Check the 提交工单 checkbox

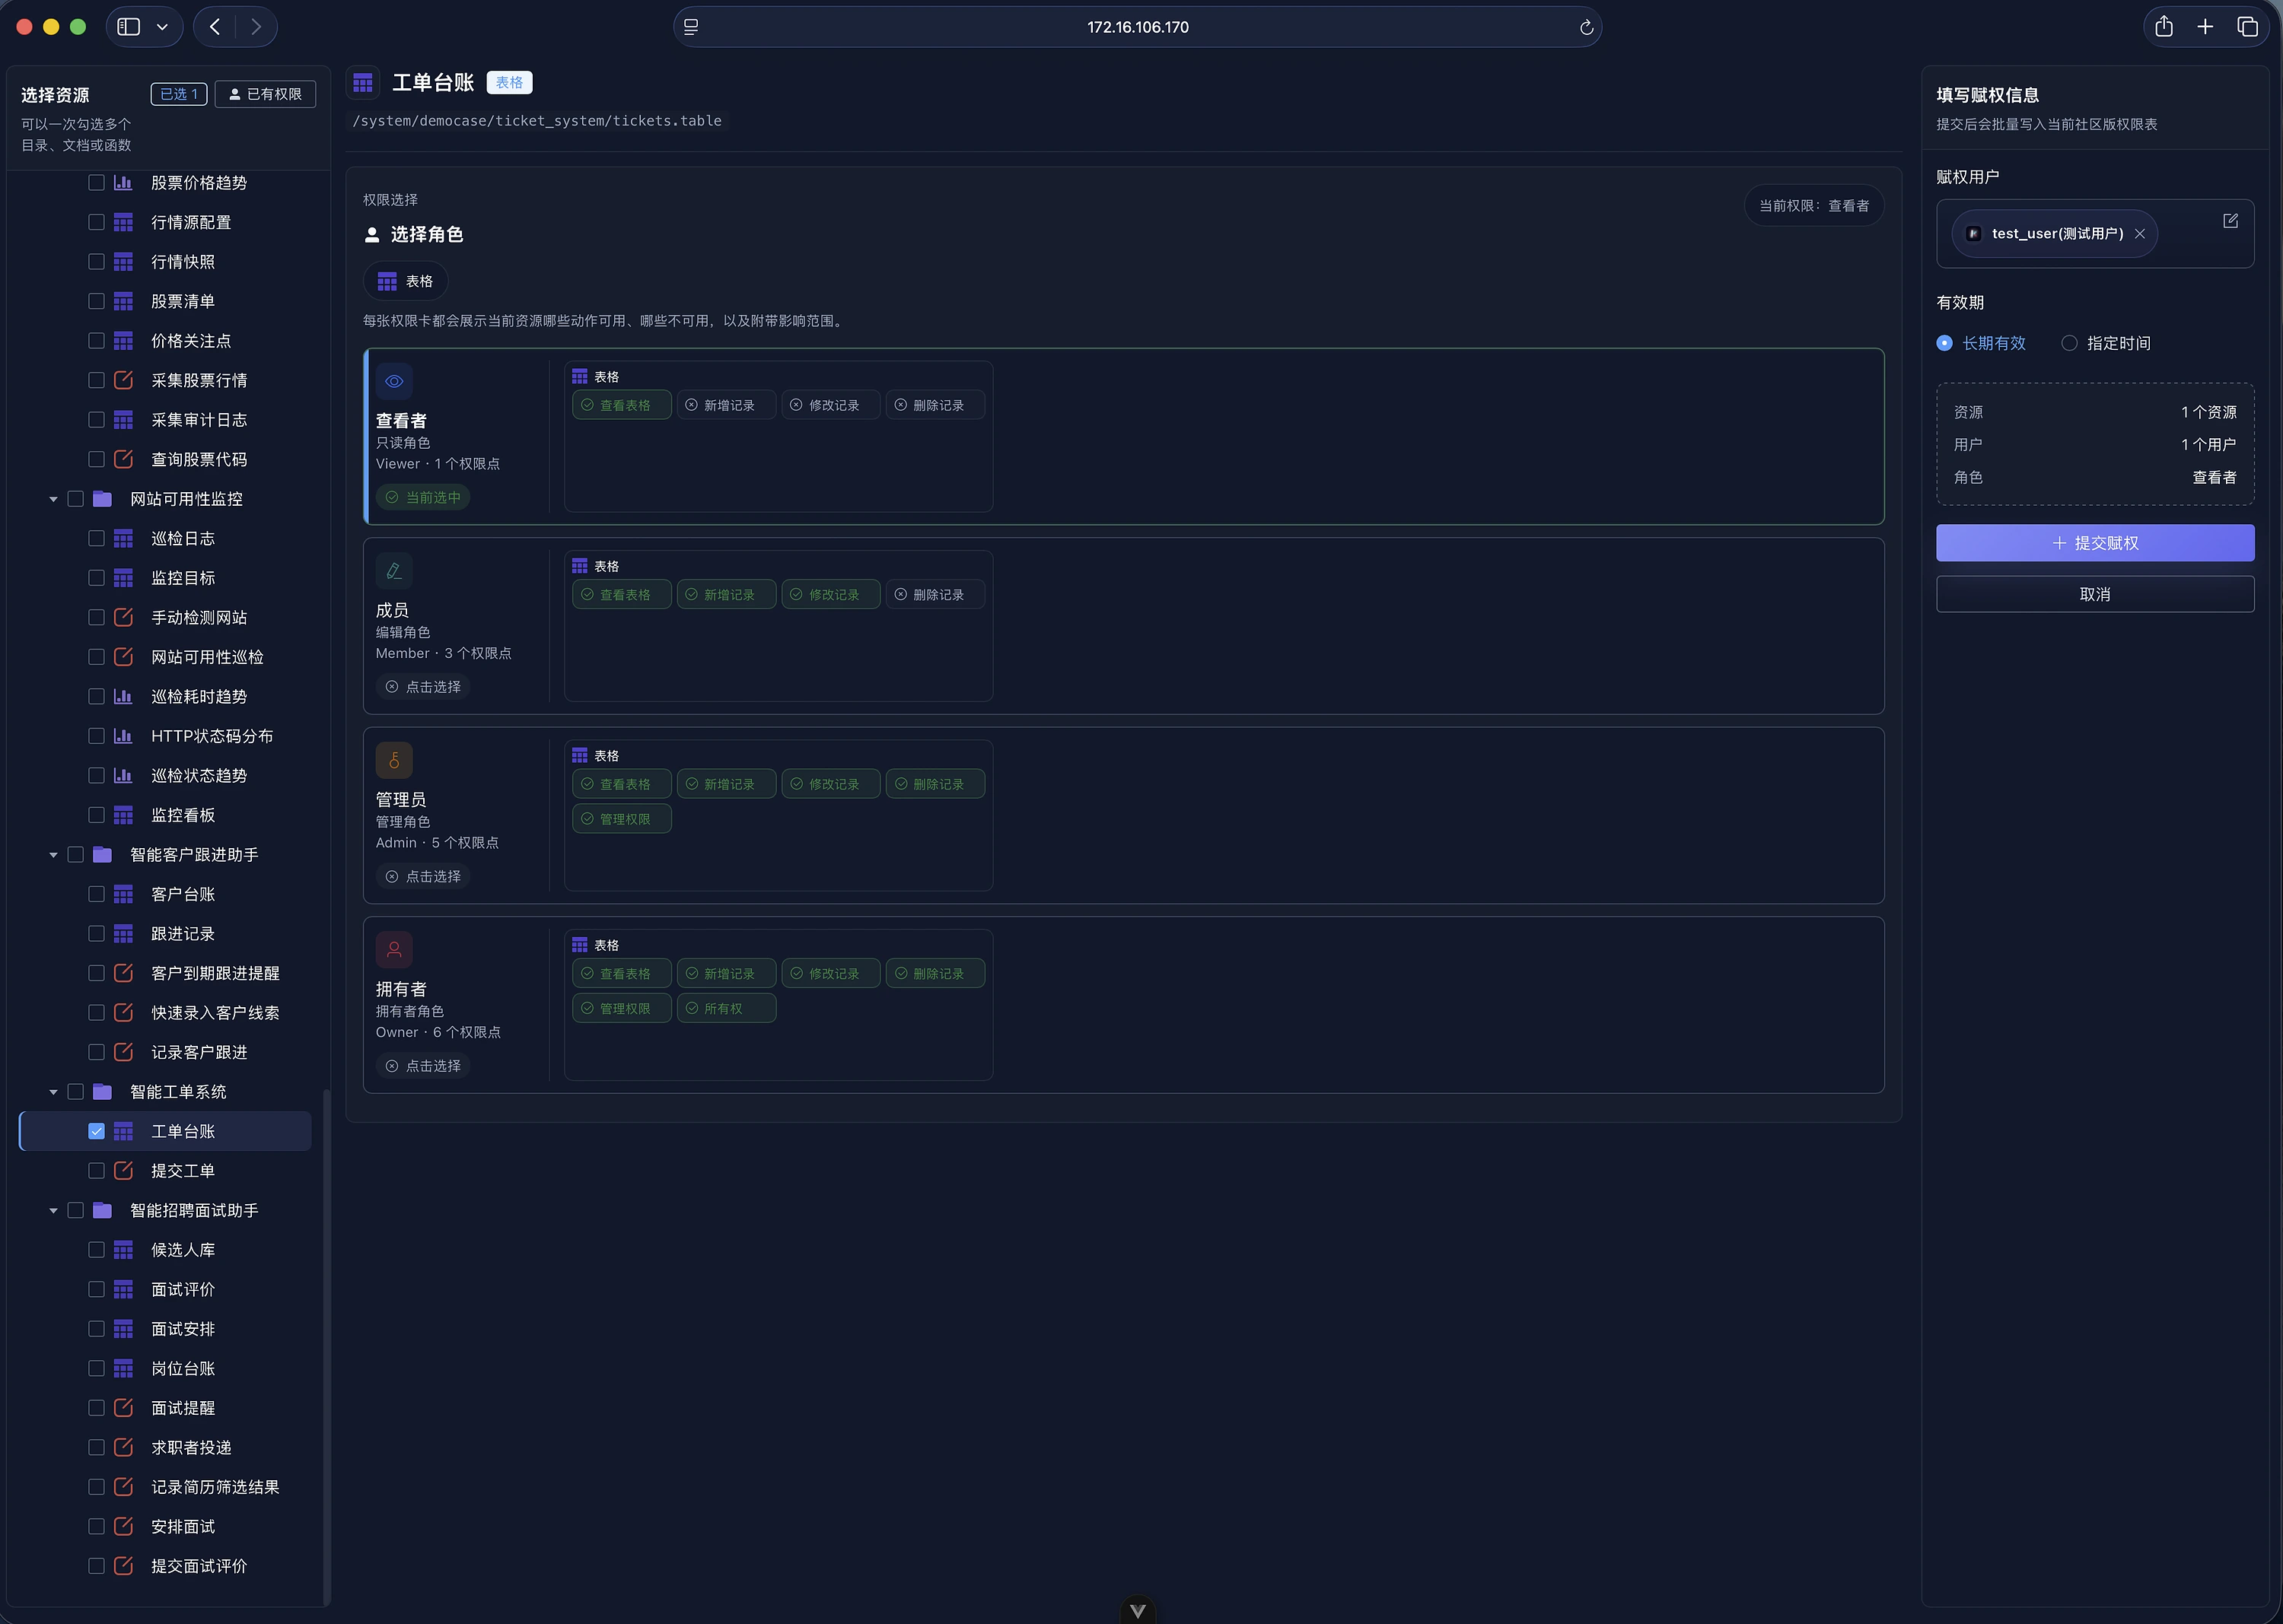[96, 1171]
